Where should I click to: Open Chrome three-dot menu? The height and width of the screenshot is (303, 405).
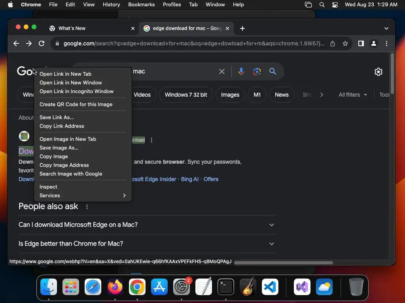coord(386,43)
